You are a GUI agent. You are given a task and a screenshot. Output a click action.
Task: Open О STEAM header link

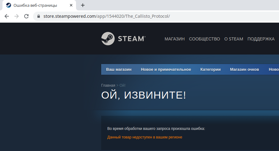[x=234, y=39]
